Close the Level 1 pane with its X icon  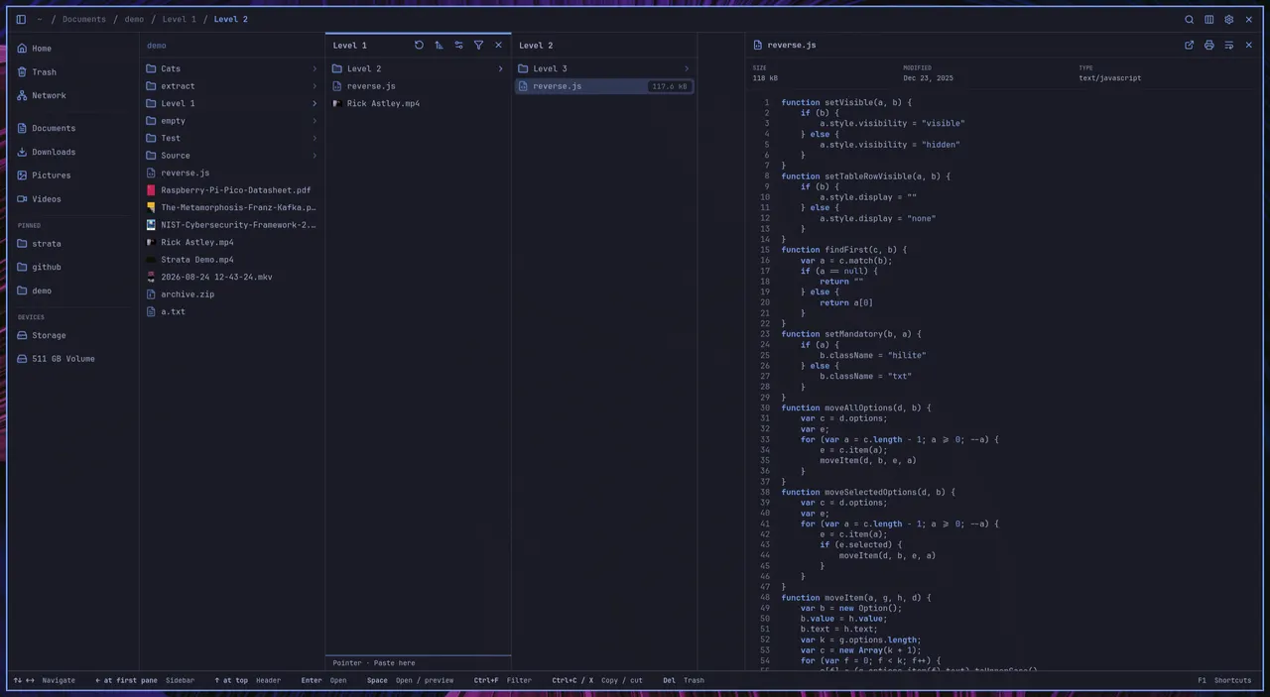coord(498,45)
